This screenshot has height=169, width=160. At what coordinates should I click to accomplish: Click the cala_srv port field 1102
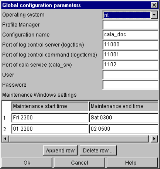click(130, 65)
